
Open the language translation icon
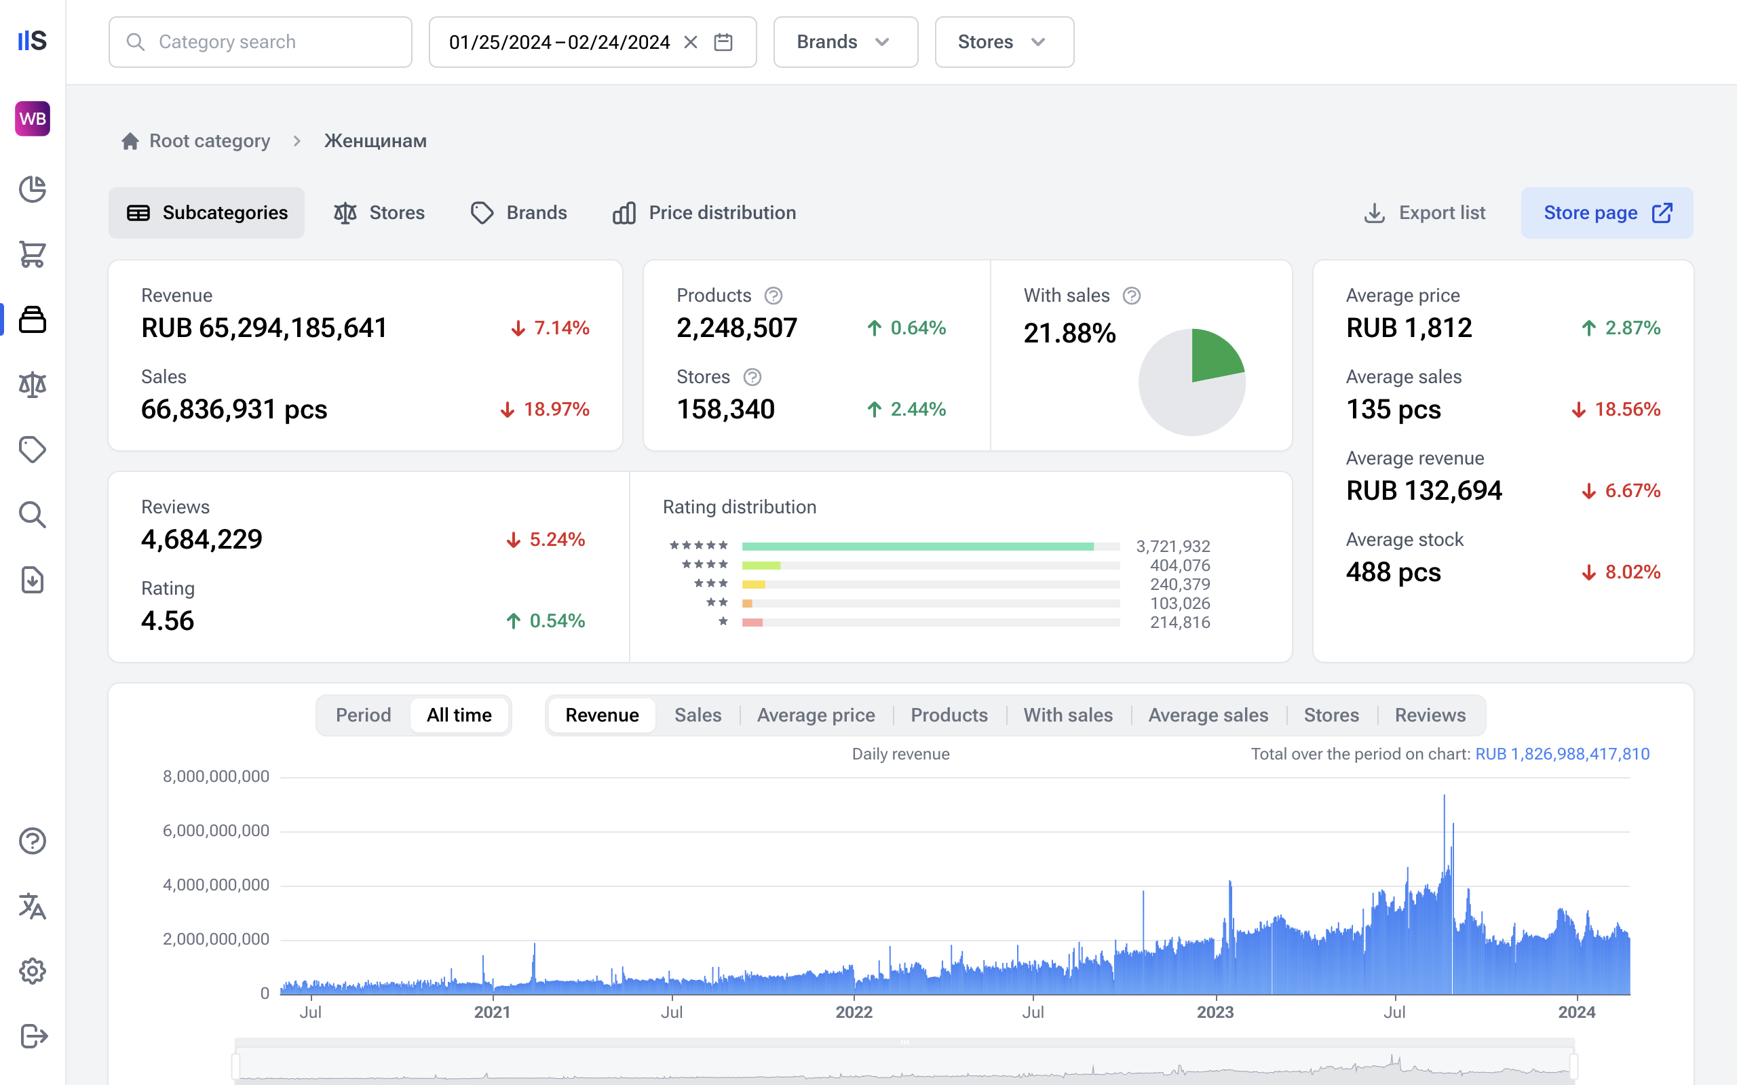pyautogui.click(x=33, y=907)
